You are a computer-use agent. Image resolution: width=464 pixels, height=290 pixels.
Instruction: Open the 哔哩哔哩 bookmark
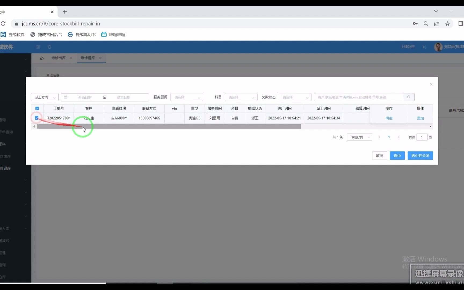pyautogui.click(x=113, y=35)
